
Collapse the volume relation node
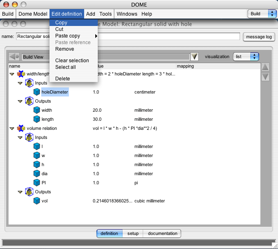point(12,129)
